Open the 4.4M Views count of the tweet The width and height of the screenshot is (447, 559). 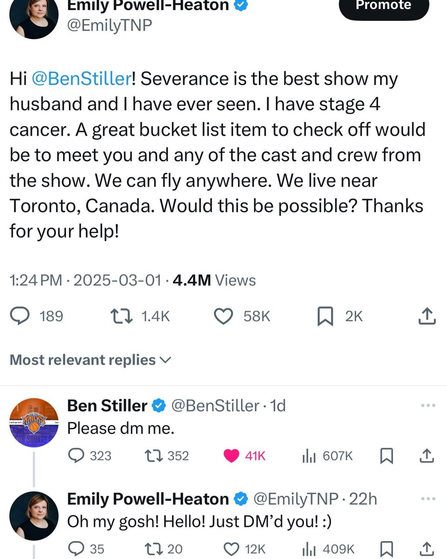[x=214, y=280]
